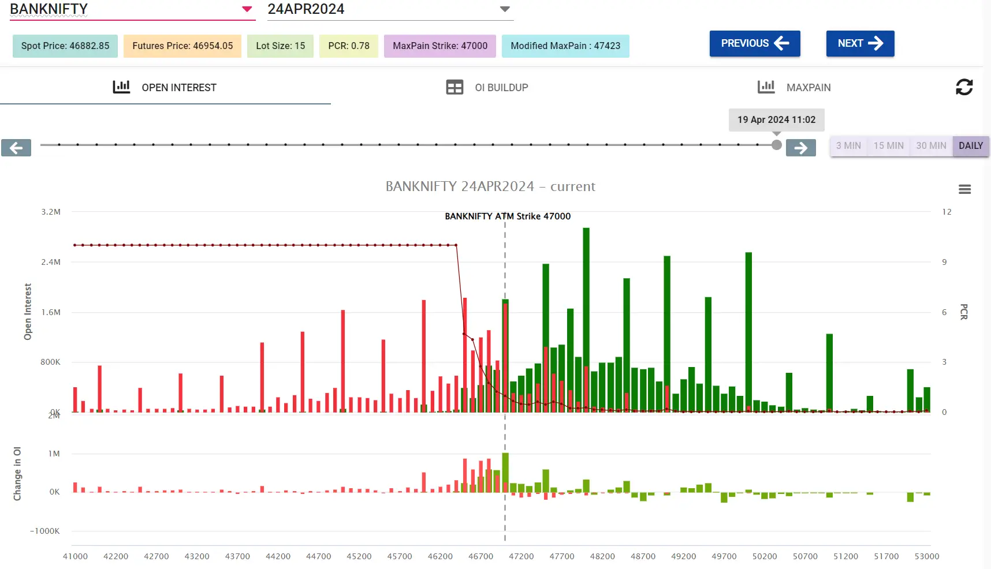The height and width of the screenshot is (569, 991).
Task: Click the Spot Price 46882.85 badge
Action: tap(65, 46)
